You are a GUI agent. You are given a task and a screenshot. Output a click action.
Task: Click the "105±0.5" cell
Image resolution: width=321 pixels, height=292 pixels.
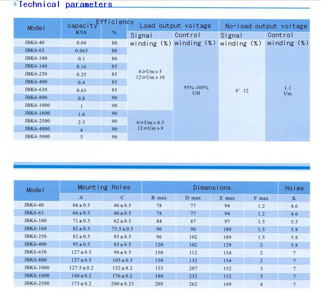[122, 260]
